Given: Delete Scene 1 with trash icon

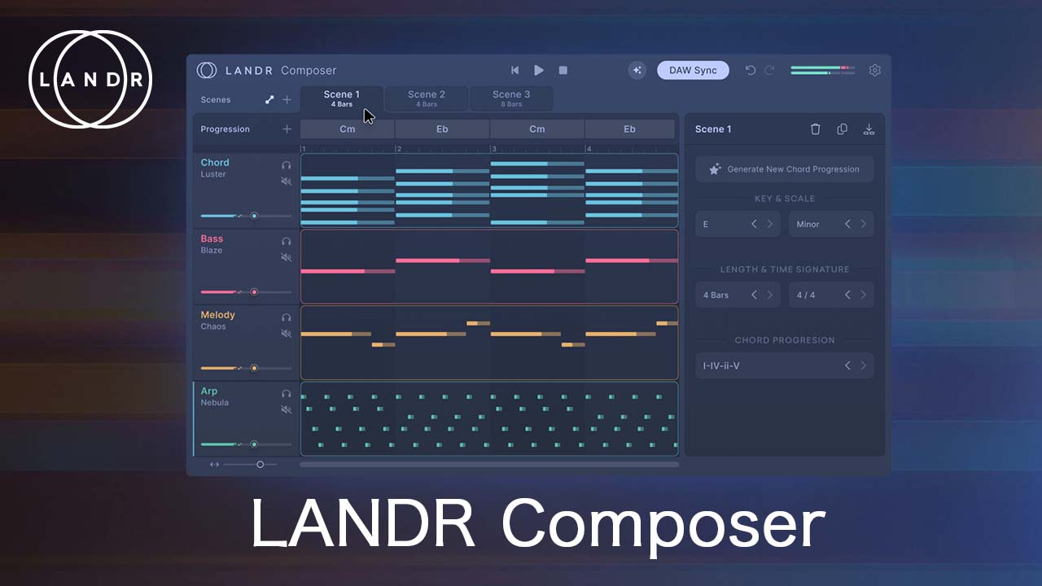Looking at the screenshot, I should click(816, 129).
